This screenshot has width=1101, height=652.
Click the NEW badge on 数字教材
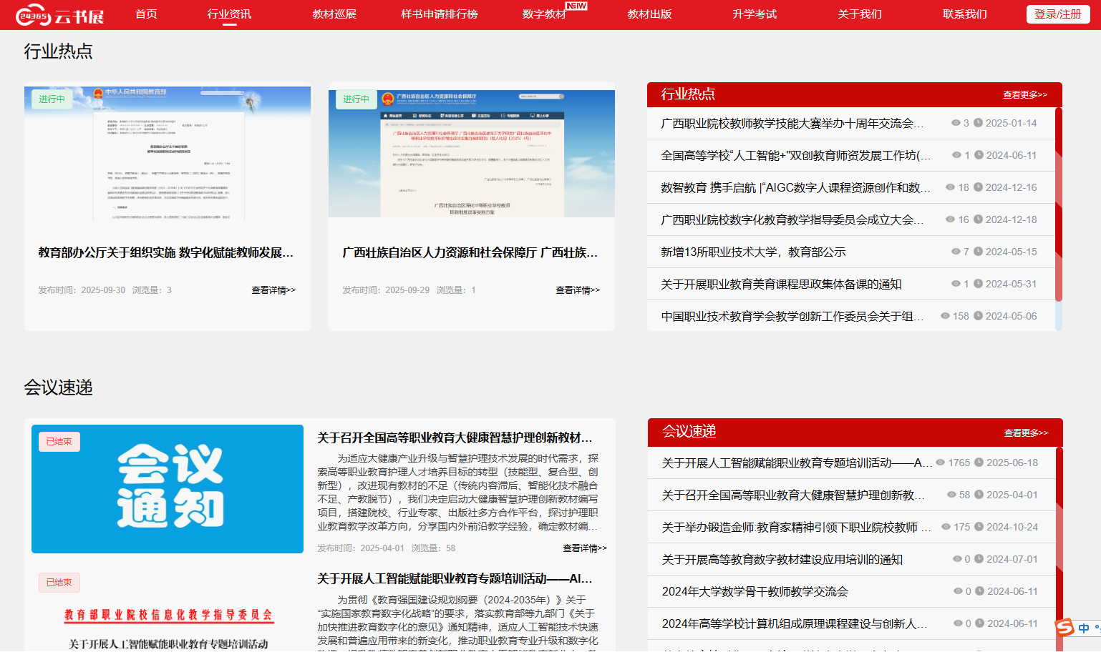coord(576,6)
